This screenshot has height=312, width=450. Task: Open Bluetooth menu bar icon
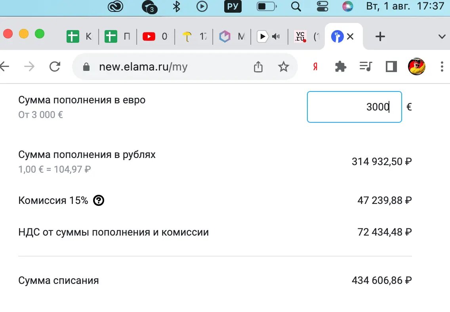click(x=176, y=6)
